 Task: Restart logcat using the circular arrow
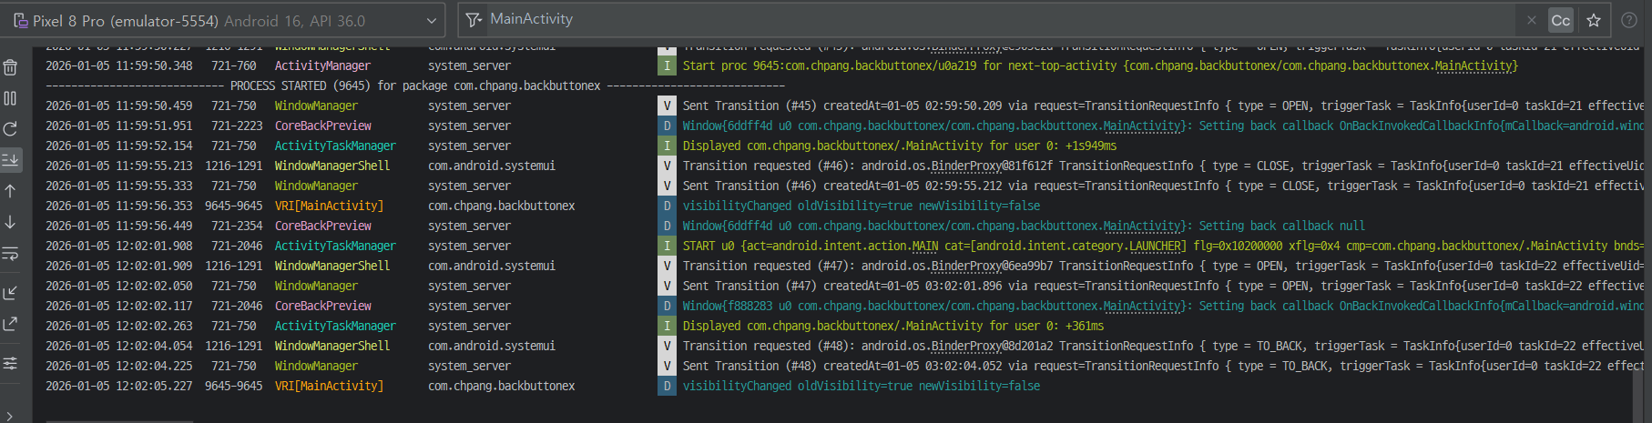pyautogui.click(x=10, y=129)
